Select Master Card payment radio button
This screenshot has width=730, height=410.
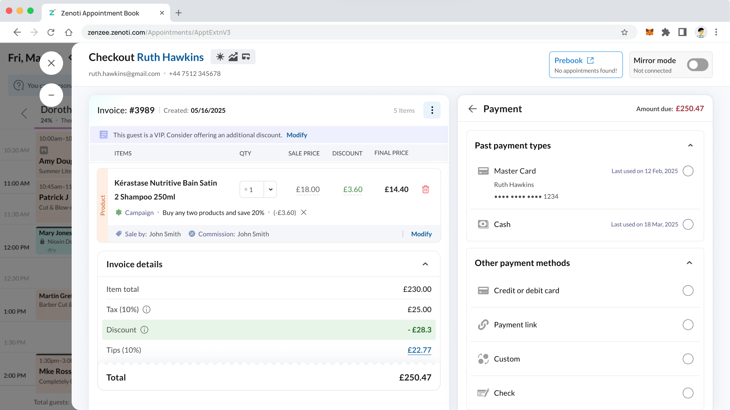pyautogui.click(x=688, y=171)
